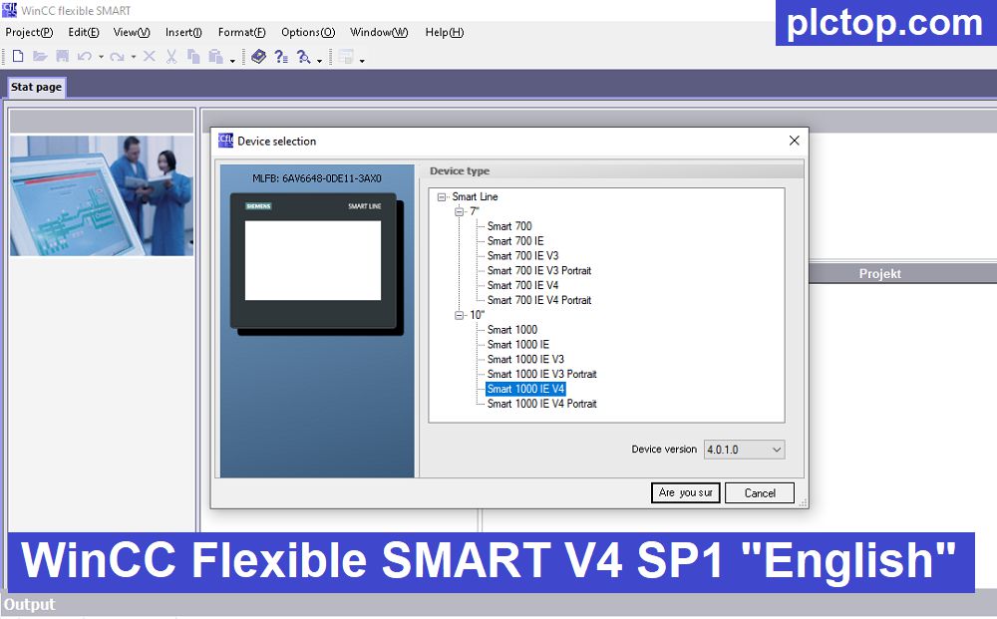
Task: Open the Options menu
Action: 308,32
